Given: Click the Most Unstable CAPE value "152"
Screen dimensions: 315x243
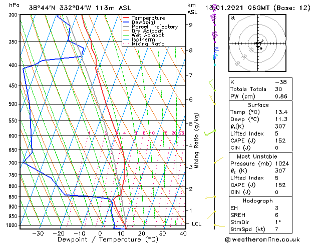Looking at the screenshot, I should pyautogui.click(x=280, y=185).
